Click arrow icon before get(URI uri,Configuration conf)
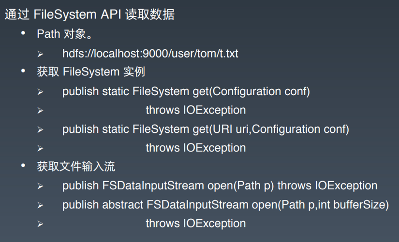The width and height of the screenshot is (399, 242). pyautogui.click(x=40, y=129)
